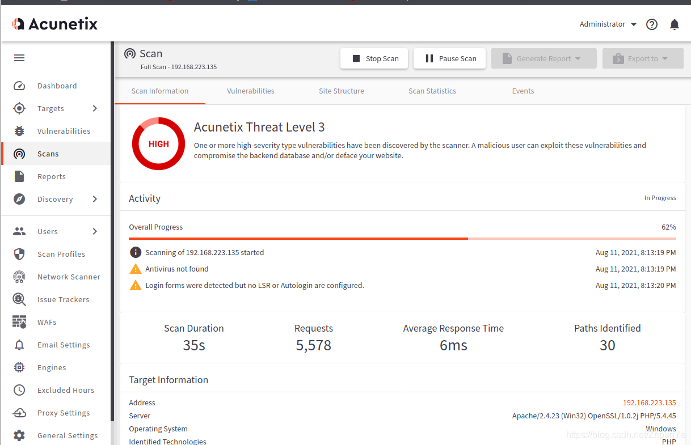This screenshot has height=445, width=691.
Task: Open Dashboard in sidebar
Action: (x=57, y=86)
